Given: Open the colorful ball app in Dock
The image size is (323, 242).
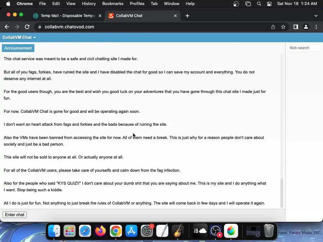Looking at the screenshot, I should pos(231,231).
